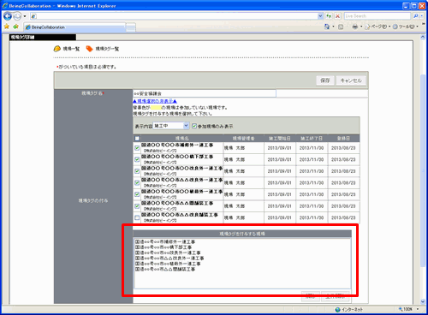Open the 表示内容 dropdown showing 施工中
Viewport: 428px width, 315px height.
click(x=171, y=126)
